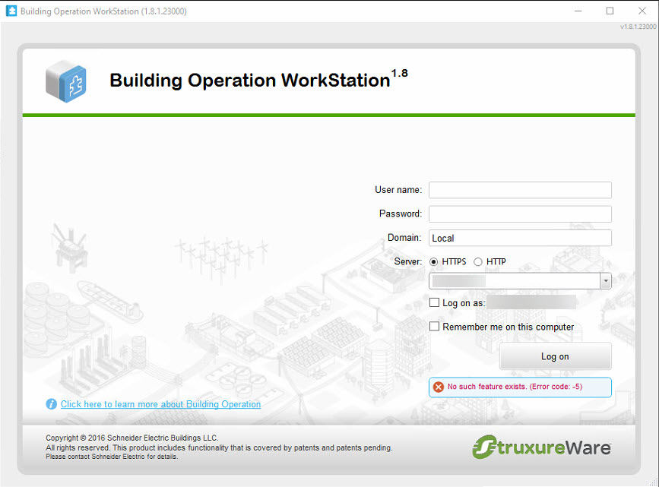This screenshot has height=487, width=659.
Task: Click the User name input field
Action: click(520, 190)
